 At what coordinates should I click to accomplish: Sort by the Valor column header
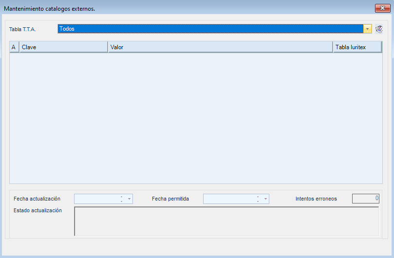[220, 47]
